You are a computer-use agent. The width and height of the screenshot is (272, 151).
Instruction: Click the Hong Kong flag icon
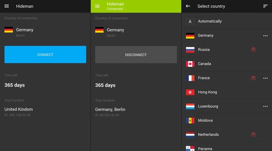point(190,92)
